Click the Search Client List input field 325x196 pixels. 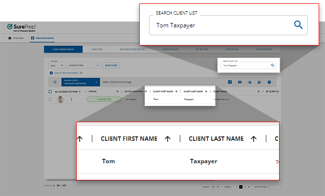(x=249, y=65)
